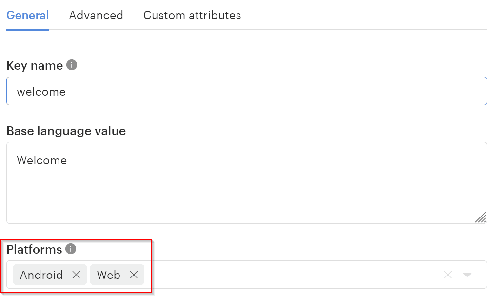Go to Custom attributes tab

192,15
